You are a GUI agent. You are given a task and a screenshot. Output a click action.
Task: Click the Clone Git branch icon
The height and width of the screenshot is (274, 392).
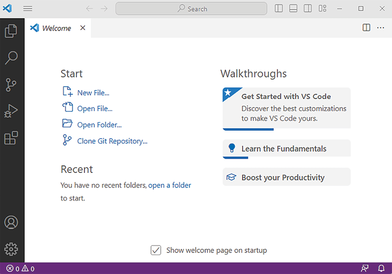pos(67,140)
